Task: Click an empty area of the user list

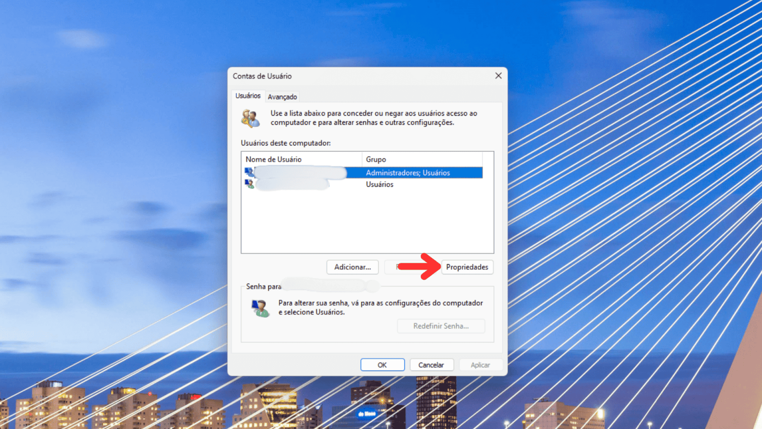Action: [x=367, y=223]
